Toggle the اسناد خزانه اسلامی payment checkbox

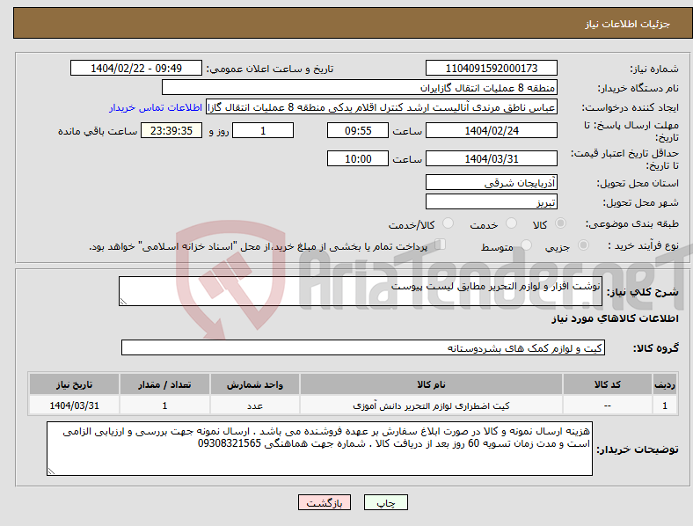(441, 245)
